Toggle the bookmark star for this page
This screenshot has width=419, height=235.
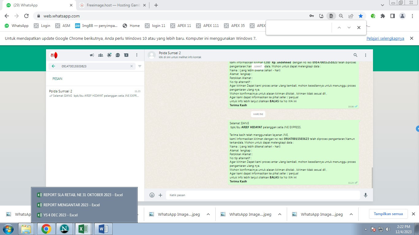tap(361, 16)
